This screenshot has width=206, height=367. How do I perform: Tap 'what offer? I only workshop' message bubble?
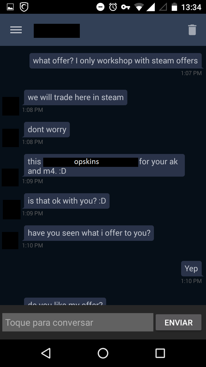(116, 61)
